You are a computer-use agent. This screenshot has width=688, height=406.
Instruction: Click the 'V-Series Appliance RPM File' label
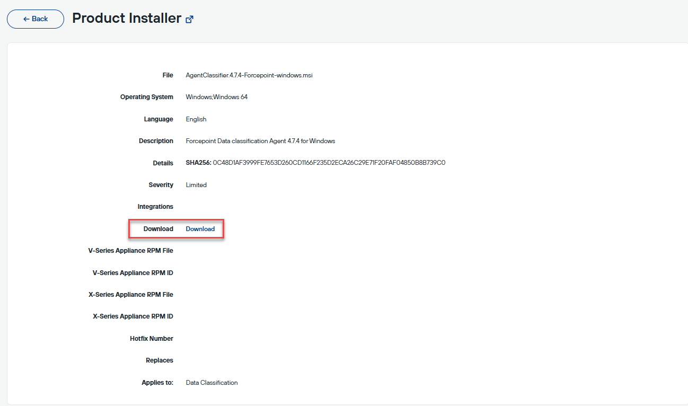tap(131, 251)
